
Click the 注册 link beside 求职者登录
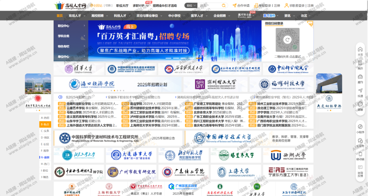point(310,6)
